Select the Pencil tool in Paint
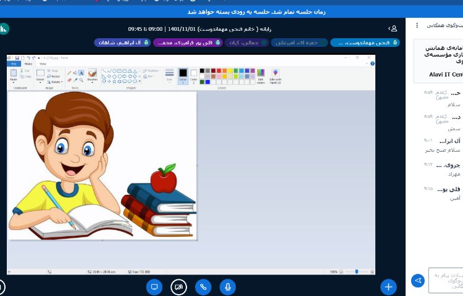The width and height of the screenshot is (463, 296). tap(69, 73)
